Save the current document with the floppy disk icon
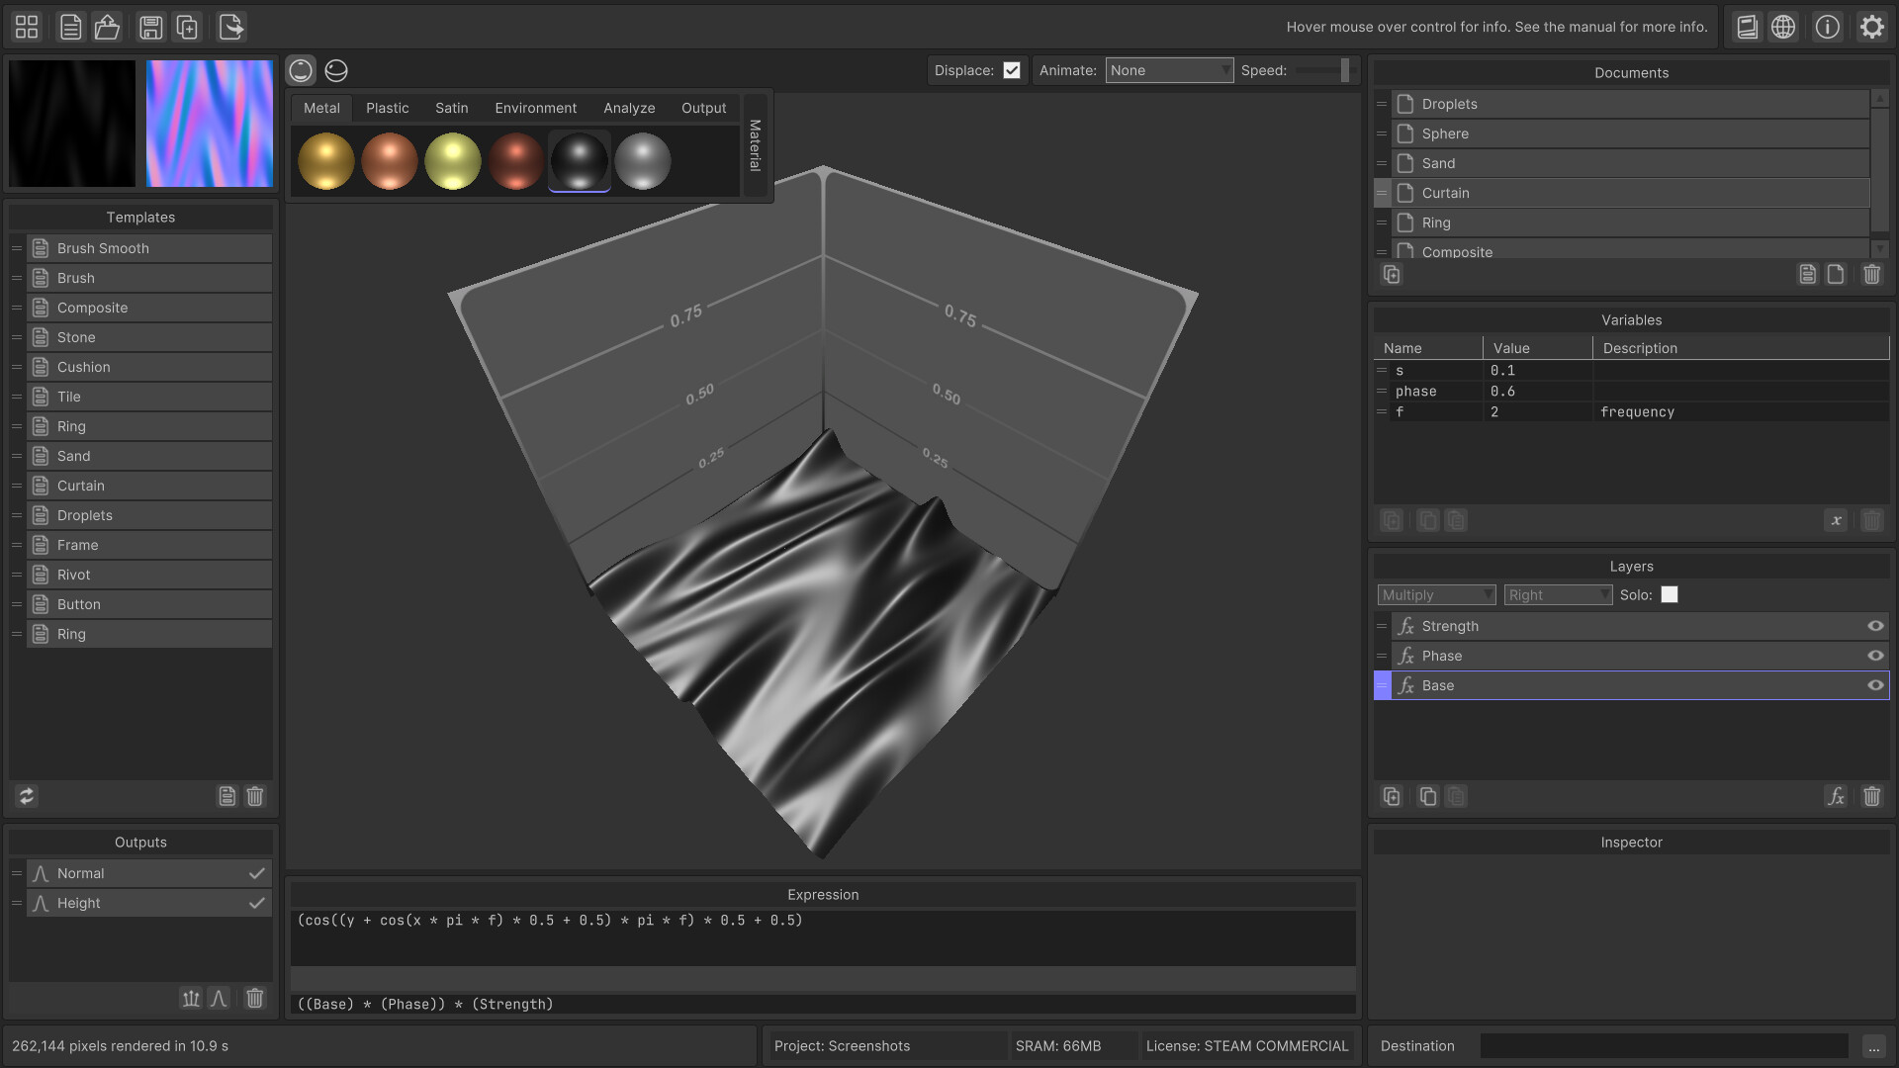 [x=150, y=27]
